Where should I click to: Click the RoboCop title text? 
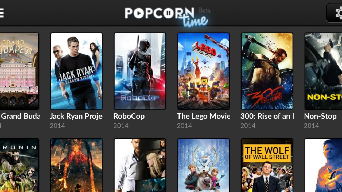[x=129, y=116]
